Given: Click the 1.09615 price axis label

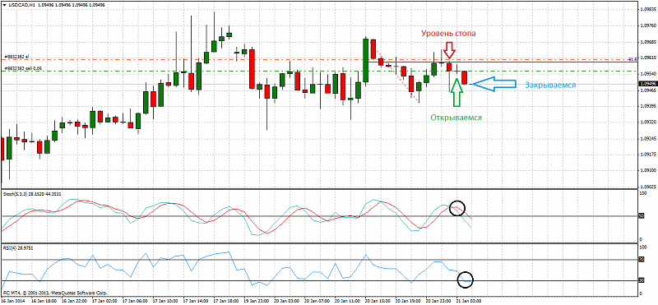Looking at the screenshot, I should [x=649, y=58].
